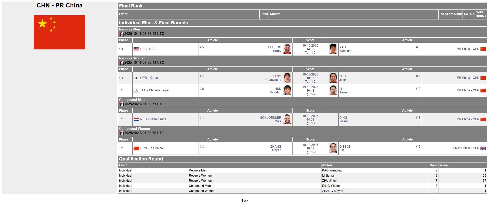Viewport: 490px width, 216px height.
Task: Click ZHU Jingyi in the Qualification Round table
Action: 330,181
